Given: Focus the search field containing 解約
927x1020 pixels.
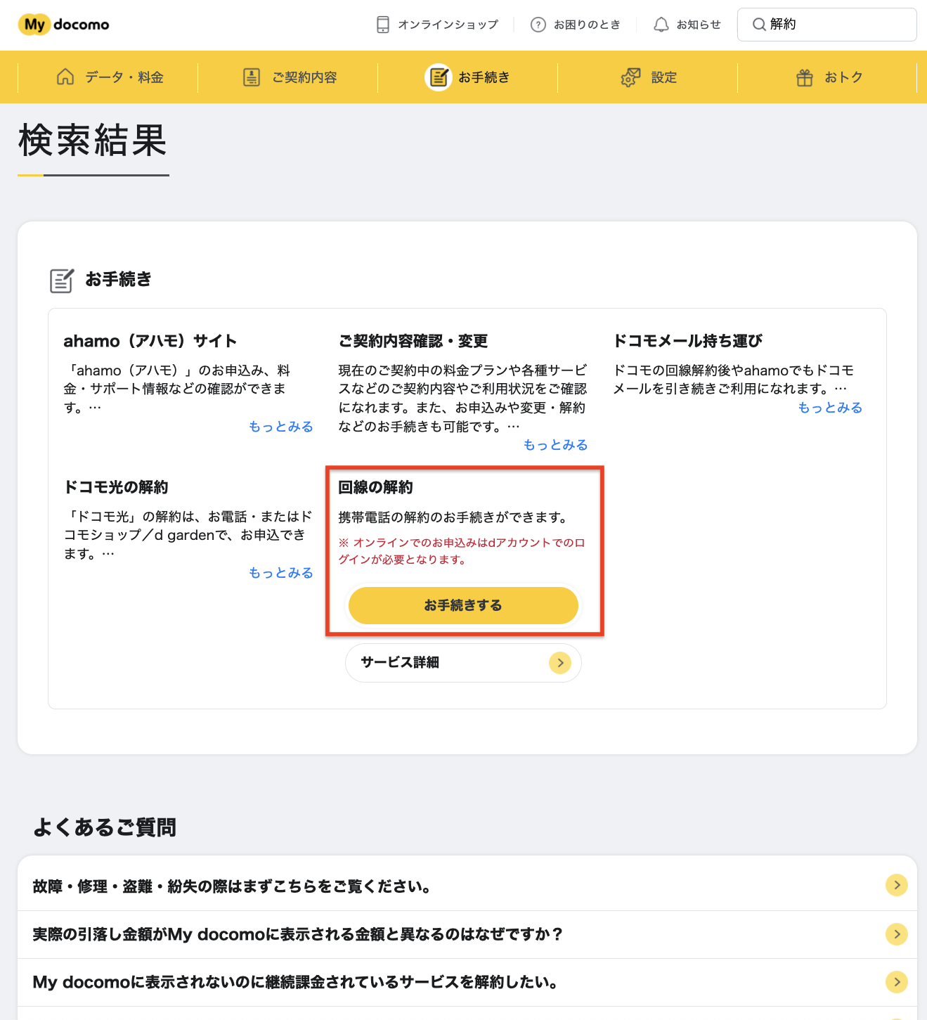Looking at the screenshot, I should 827,25.
